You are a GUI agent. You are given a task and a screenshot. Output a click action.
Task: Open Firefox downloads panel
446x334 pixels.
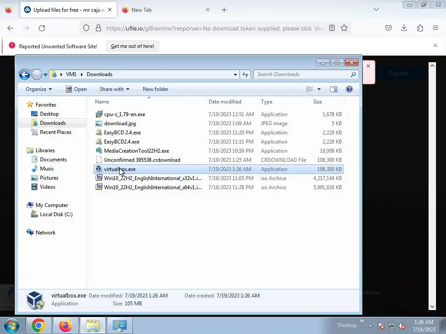(x=404, y=28)
